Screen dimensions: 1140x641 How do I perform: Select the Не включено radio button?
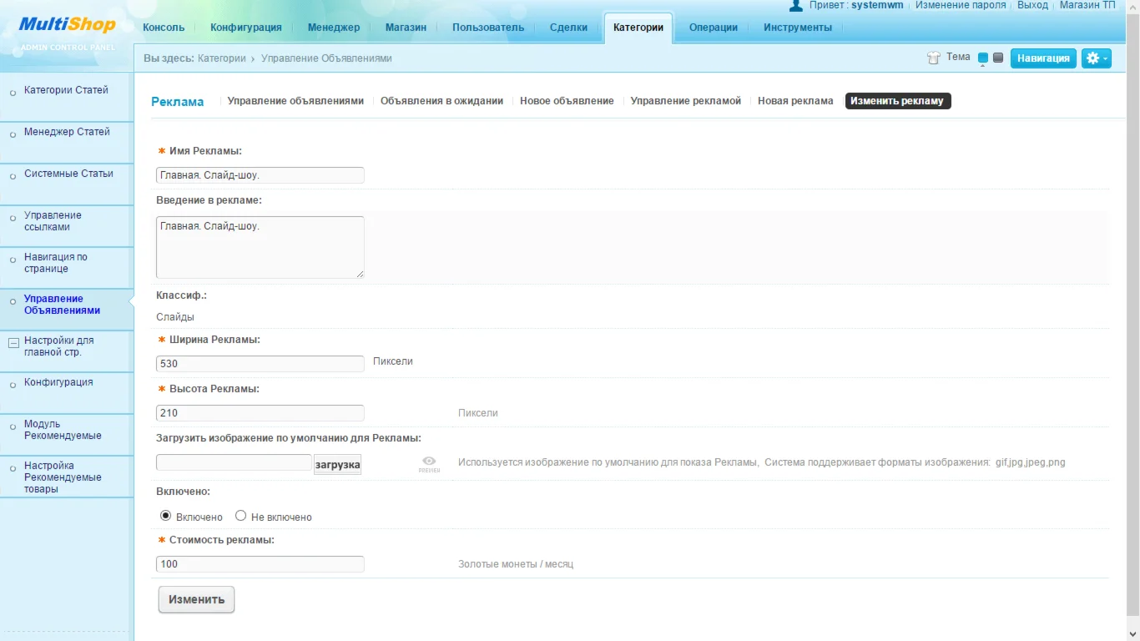point(240,515)
